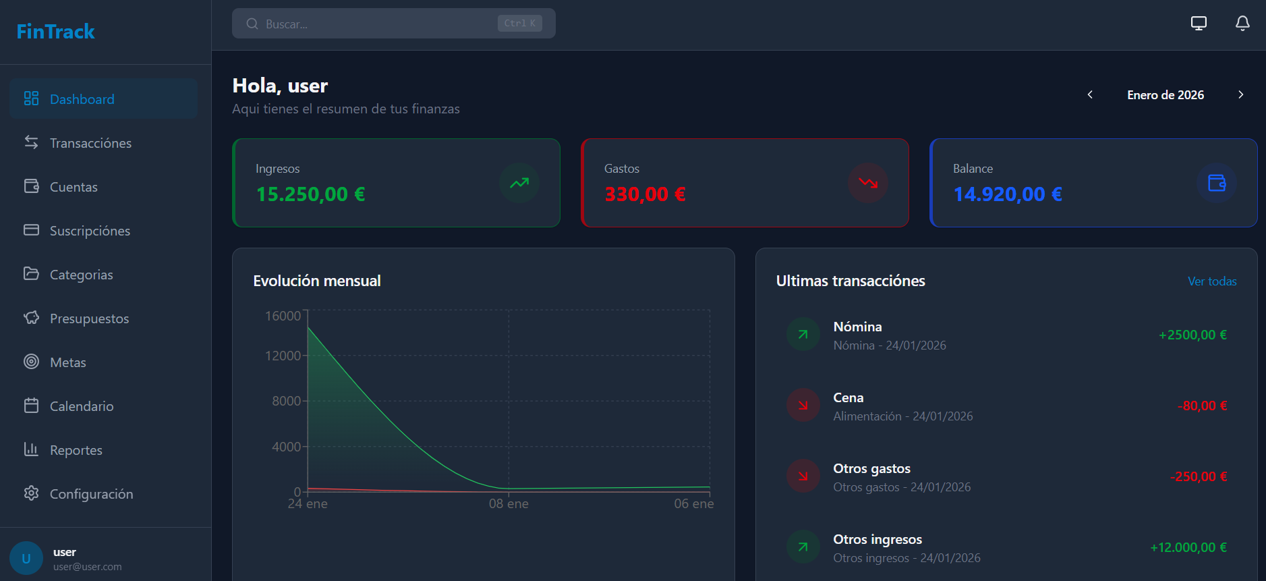Click the monitor display icon in header
The image size is (1266, 581).
click(x=1199, y=24)
